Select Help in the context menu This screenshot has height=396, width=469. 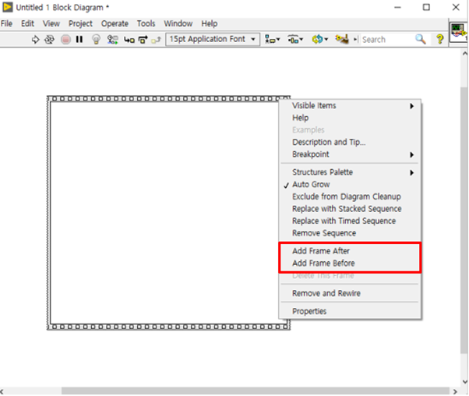point(350,118)
